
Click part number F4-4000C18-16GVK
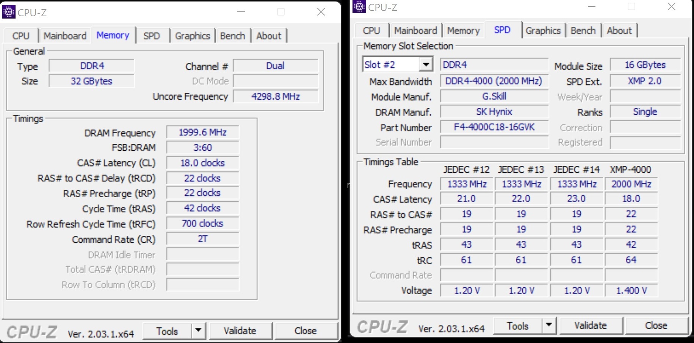[494, 127]
